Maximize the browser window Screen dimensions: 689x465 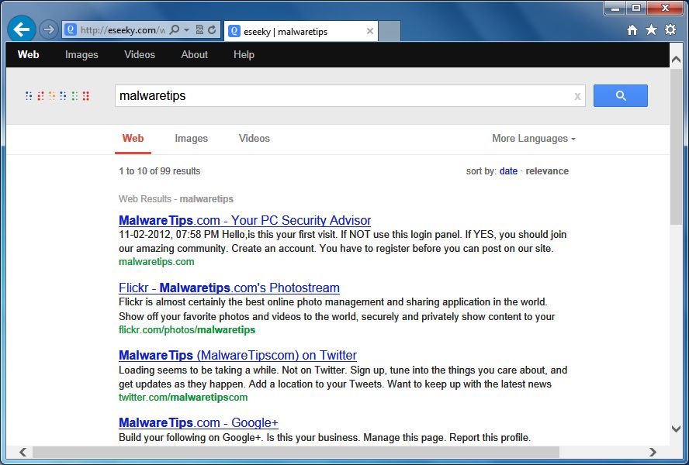tap(635, 8)
